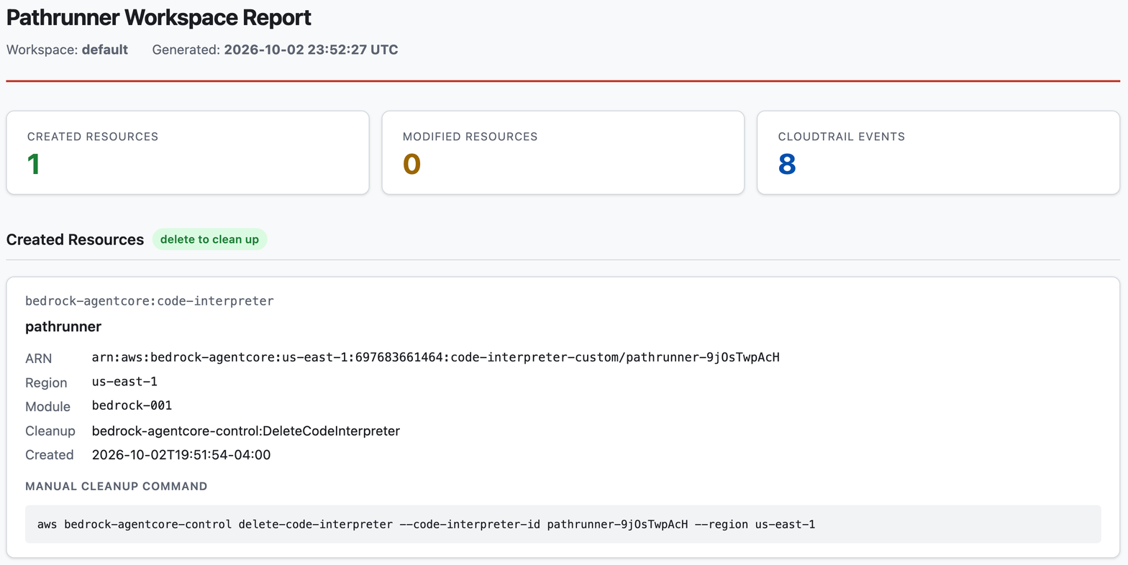Select the workspace name "default"
The height and width of the screenshot is (565, 1128).
pyautogui.click(x=105, y=50)
